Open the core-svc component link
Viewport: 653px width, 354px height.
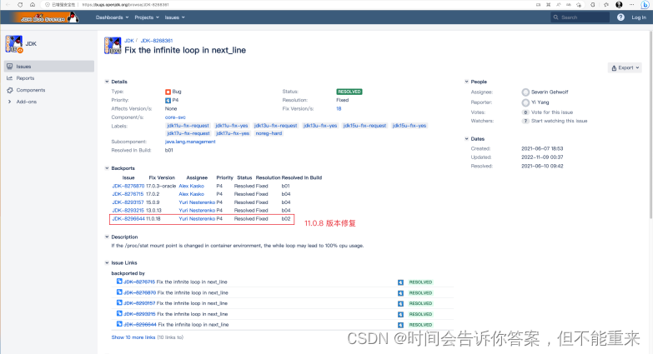coord(175,117)
